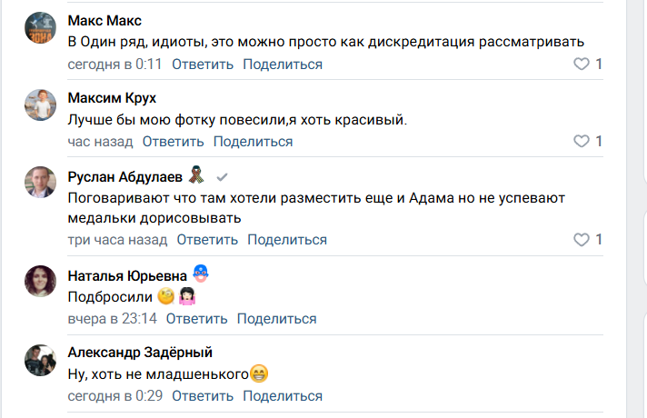Open the 'три часа назад' comment timestamp
The width and height of the screenshot is (647, 418).
(117, 240)
